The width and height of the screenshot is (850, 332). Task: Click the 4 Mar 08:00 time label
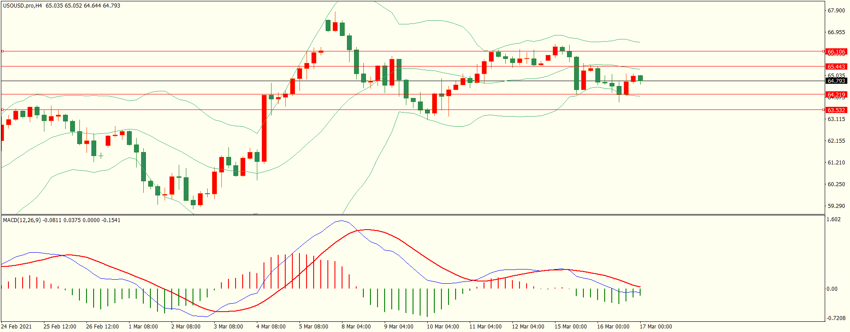click(x=271, y=327)
